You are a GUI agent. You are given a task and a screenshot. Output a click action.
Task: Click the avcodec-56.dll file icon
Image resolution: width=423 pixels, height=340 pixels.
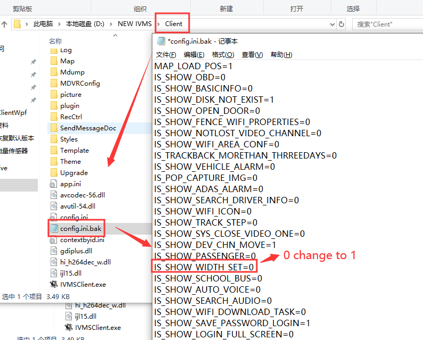point(54,195)
